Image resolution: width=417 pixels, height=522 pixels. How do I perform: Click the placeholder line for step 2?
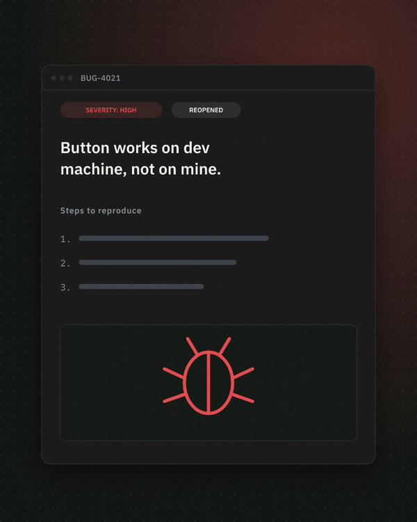pos(157,262)
